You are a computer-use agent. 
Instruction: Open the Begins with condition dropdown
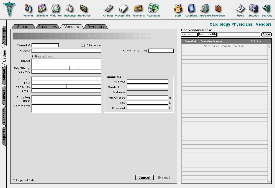coord(207,35)
